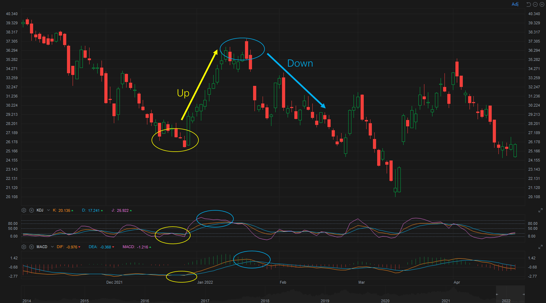Click the Mar date axis label

(361, 282)
